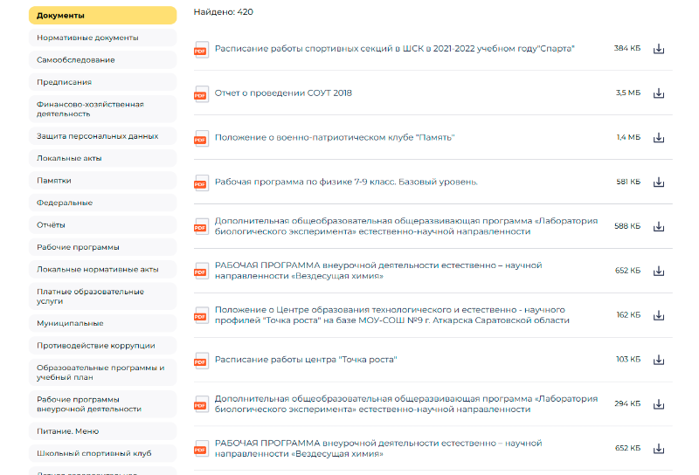Download 588 КБ biology laboratory program

coord(659,226)
